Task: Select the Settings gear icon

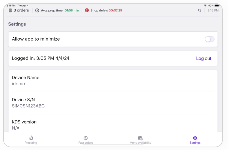Action: [195, 138]
